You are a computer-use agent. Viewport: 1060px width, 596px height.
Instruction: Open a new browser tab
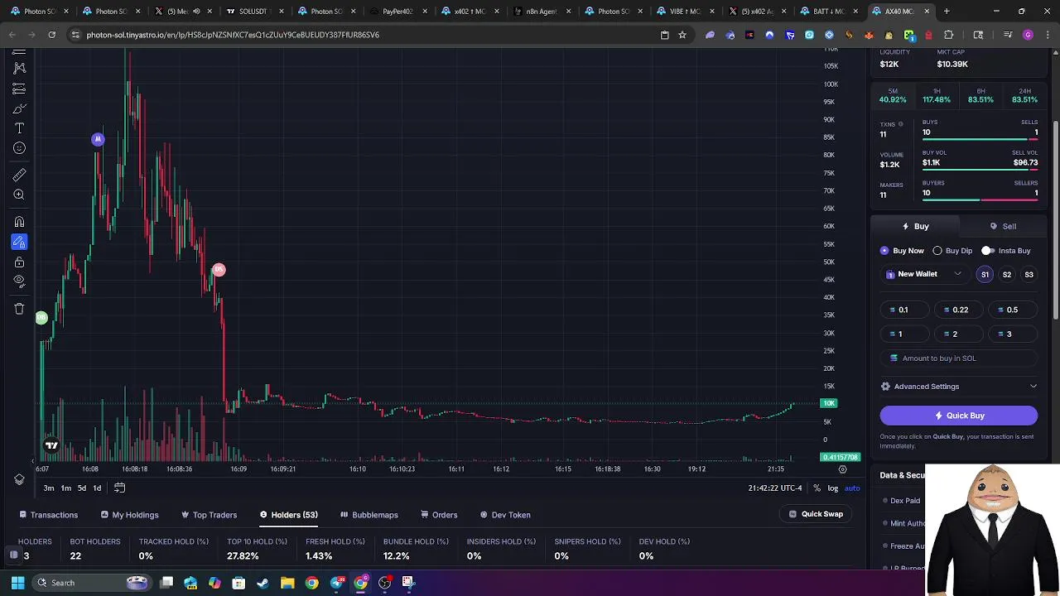947,12
